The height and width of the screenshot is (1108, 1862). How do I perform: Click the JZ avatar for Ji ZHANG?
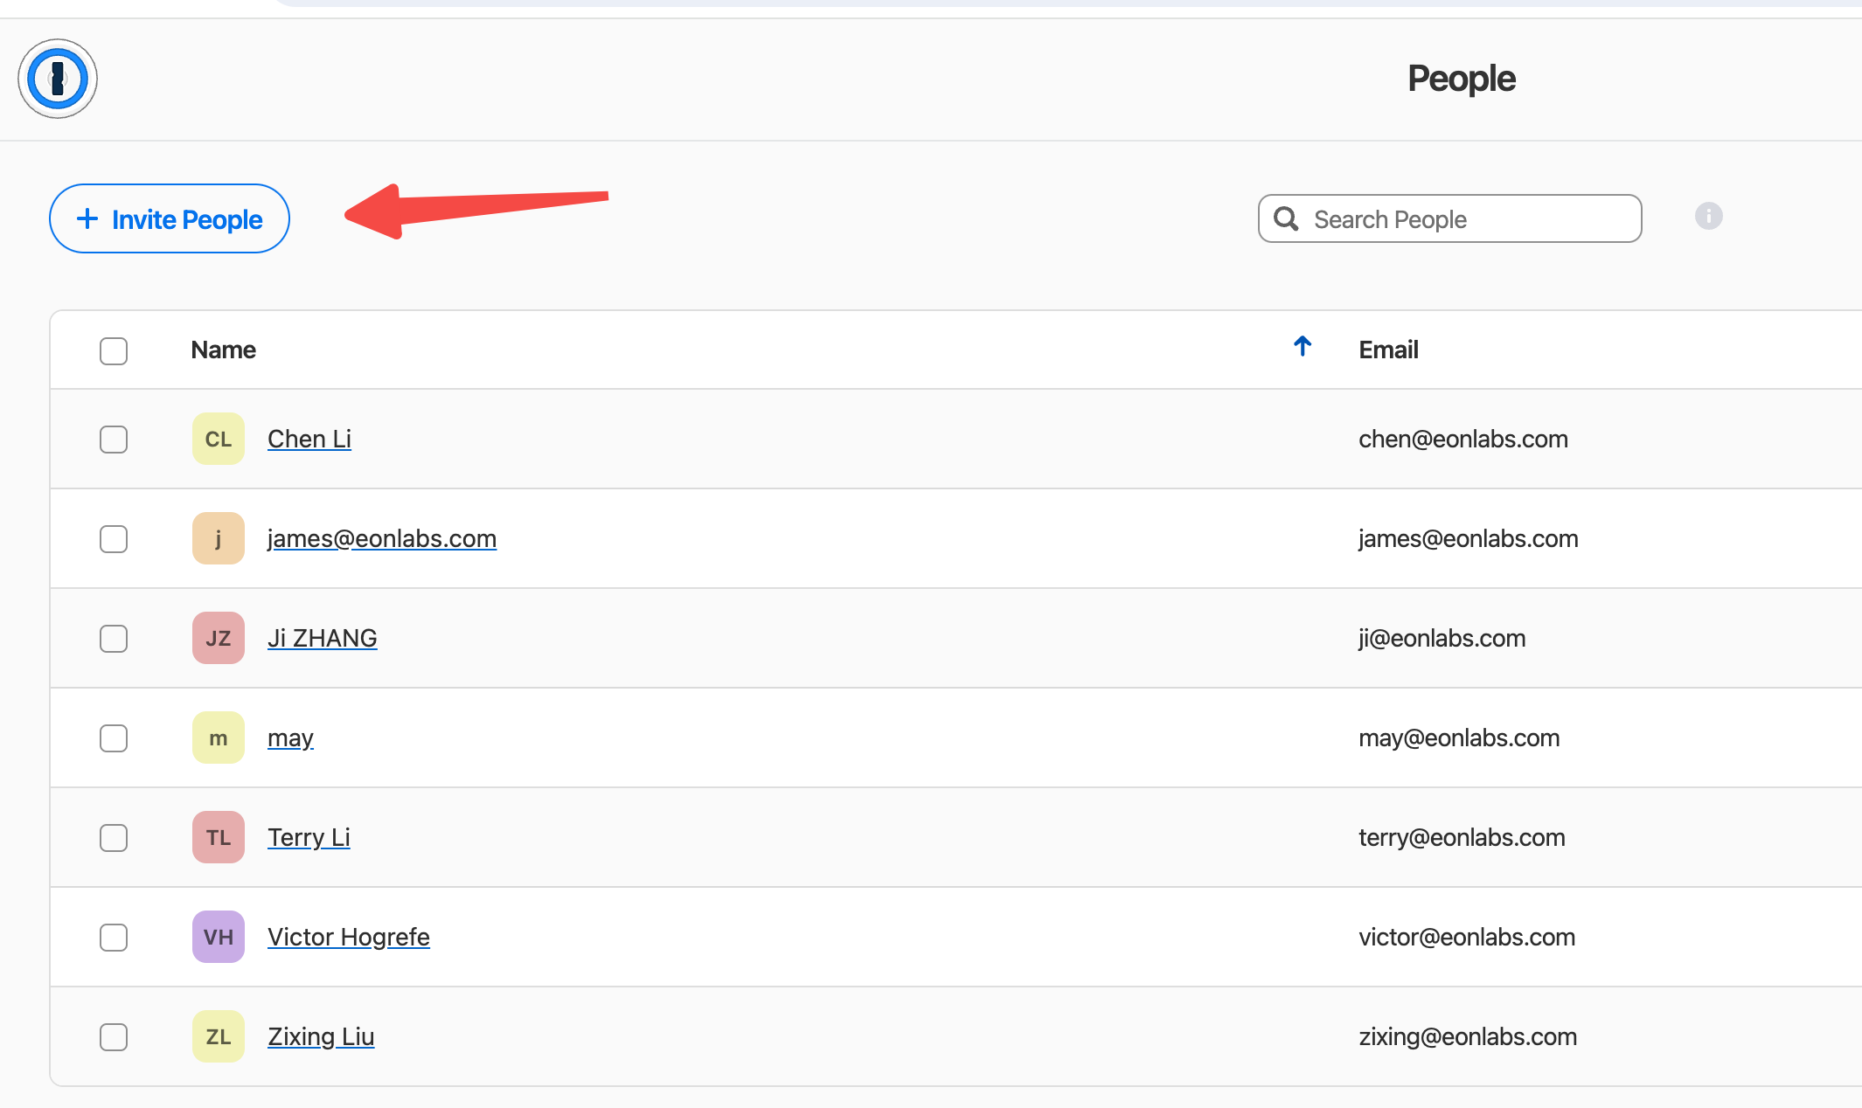218,638
